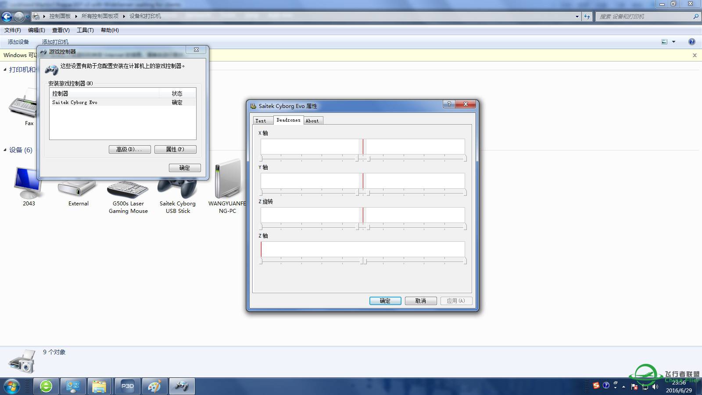Click 取消 in Saitek properties dialog
This screenshot has height=395, width=702.
(421, 301)
